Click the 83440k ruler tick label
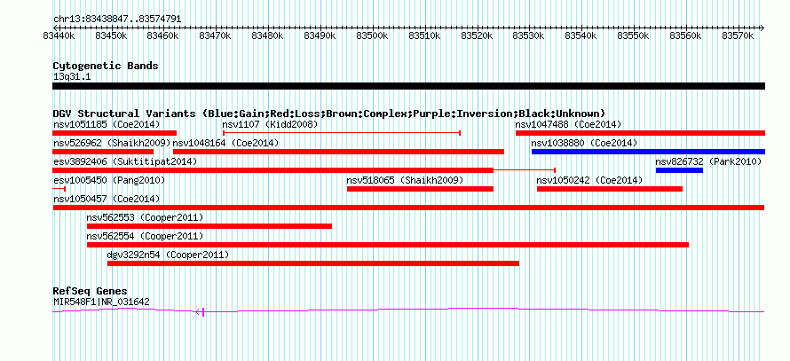 click(59, 35)
